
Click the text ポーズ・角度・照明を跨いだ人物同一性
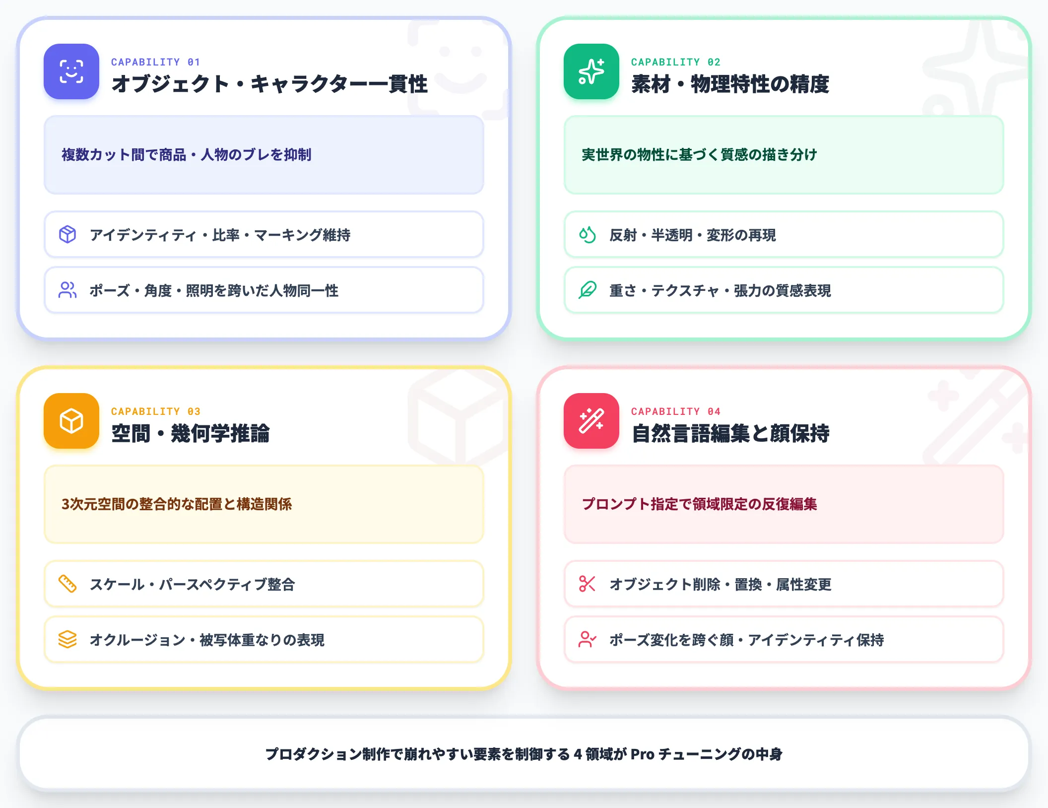(214, 290)
